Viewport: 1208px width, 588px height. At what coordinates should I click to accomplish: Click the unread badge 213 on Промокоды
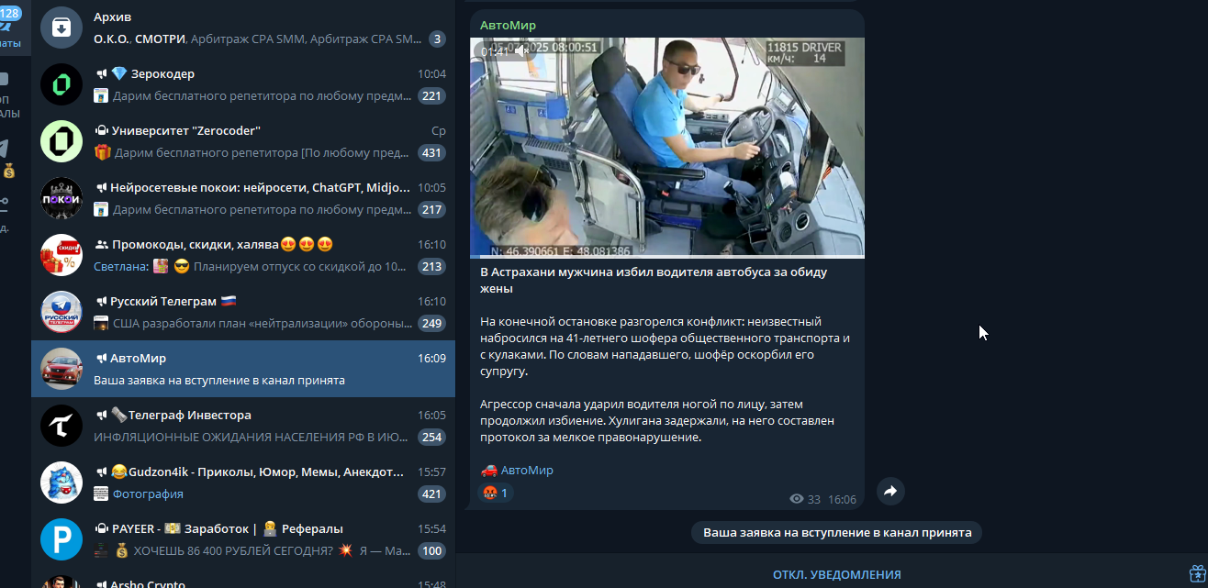coord(431,266)
